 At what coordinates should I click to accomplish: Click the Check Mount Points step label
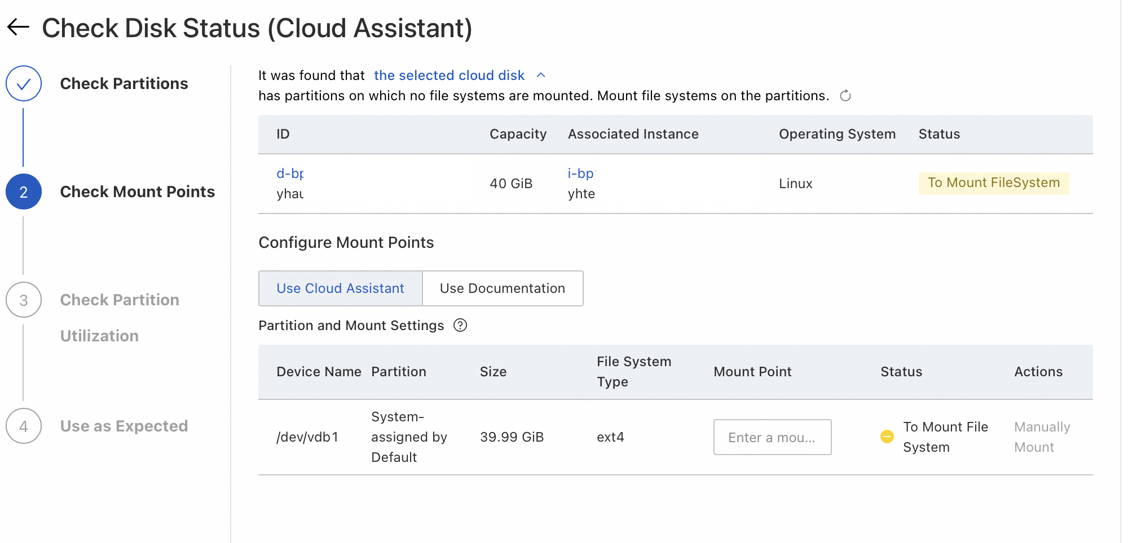tap(137, 192)
